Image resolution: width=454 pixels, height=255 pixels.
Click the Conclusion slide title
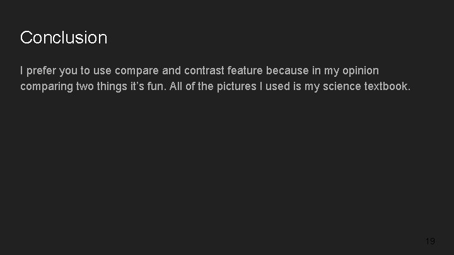point(64,38)
